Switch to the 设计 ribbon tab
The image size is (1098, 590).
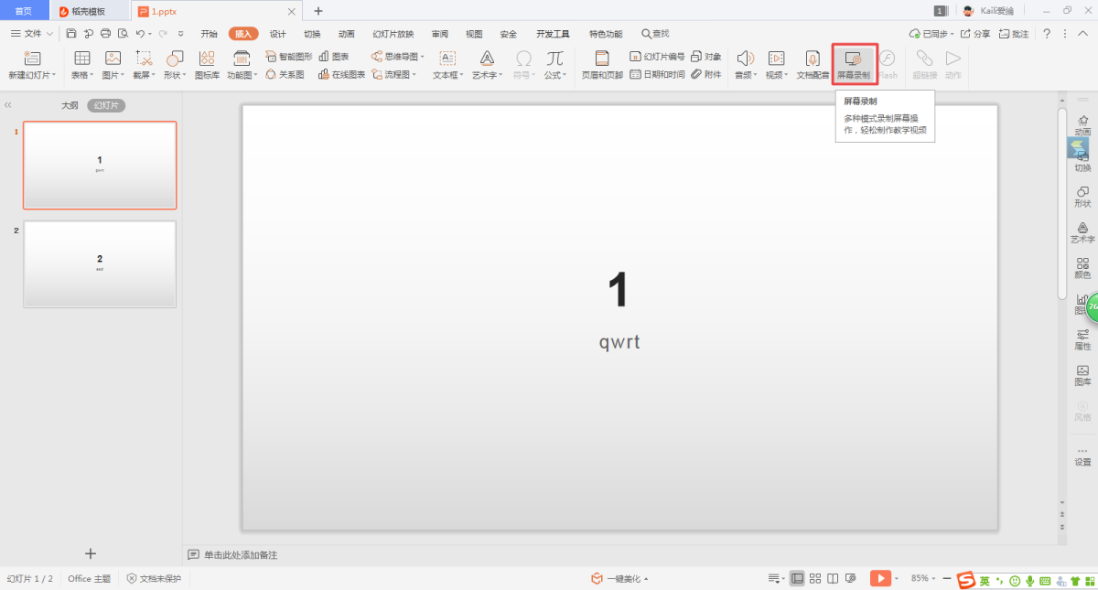[x=277, y=34]
